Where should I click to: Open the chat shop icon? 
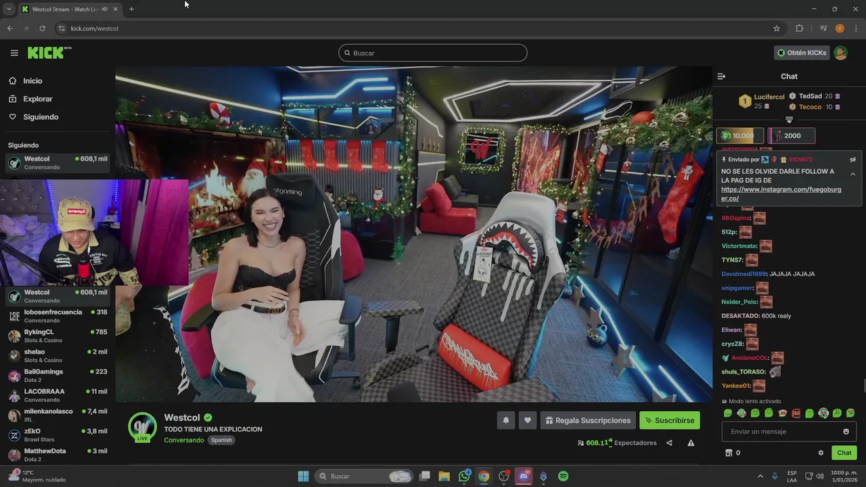pyautogui.click(x=729, y=453)
